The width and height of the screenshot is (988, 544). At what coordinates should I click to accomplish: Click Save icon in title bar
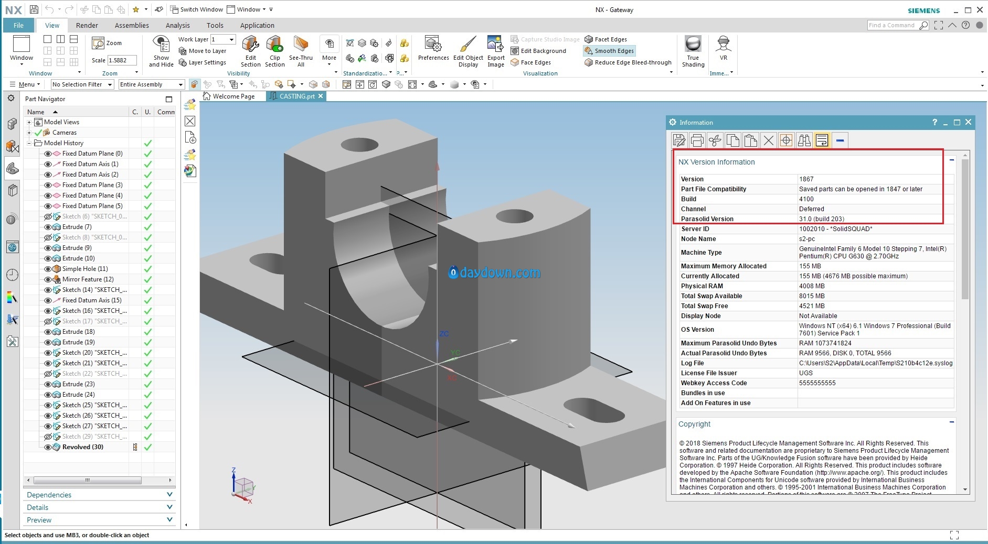pyautogui.click(x=34, y=9)
